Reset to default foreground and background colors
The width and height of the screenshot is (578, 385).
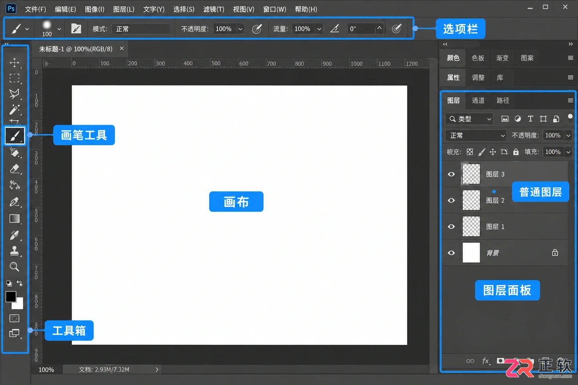pyautogui.click(x=9, y=284)
